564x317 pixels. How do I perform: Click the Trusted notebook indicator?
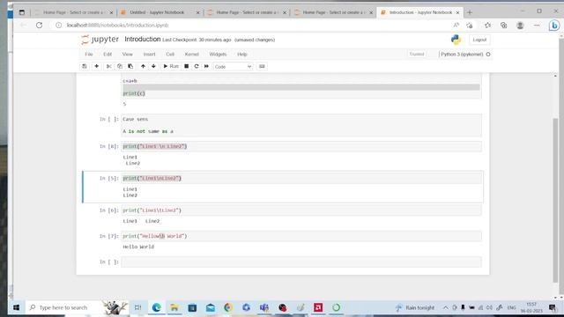pos(417,55)
